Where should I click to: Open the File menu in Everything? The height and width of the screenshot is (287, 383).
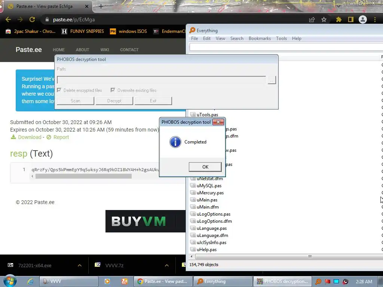click(x=194, y=38)
